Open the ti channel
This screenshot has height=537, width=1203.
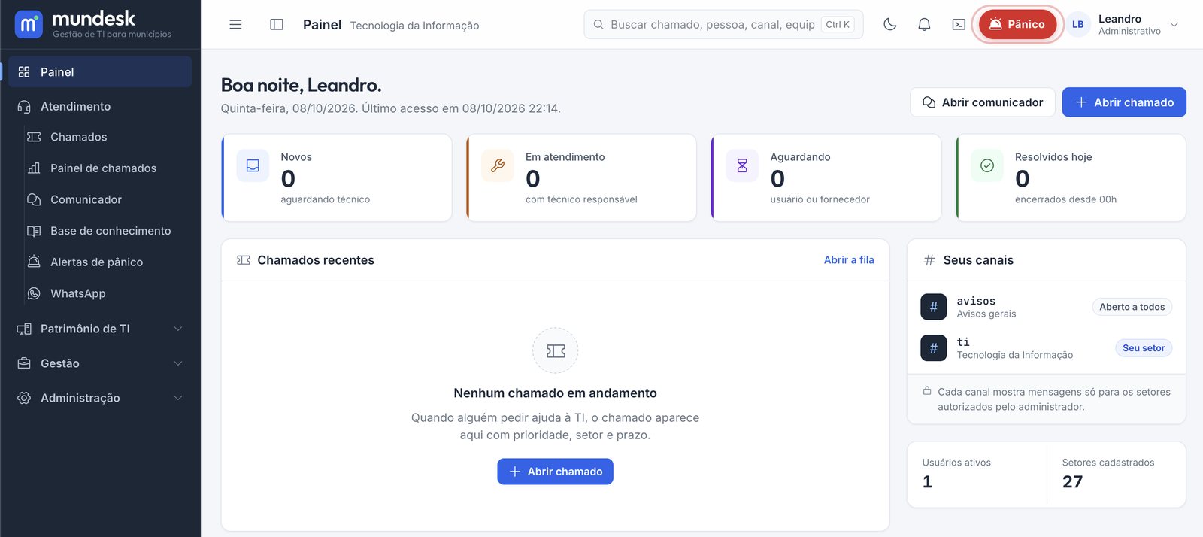[x=1047, y=348]
